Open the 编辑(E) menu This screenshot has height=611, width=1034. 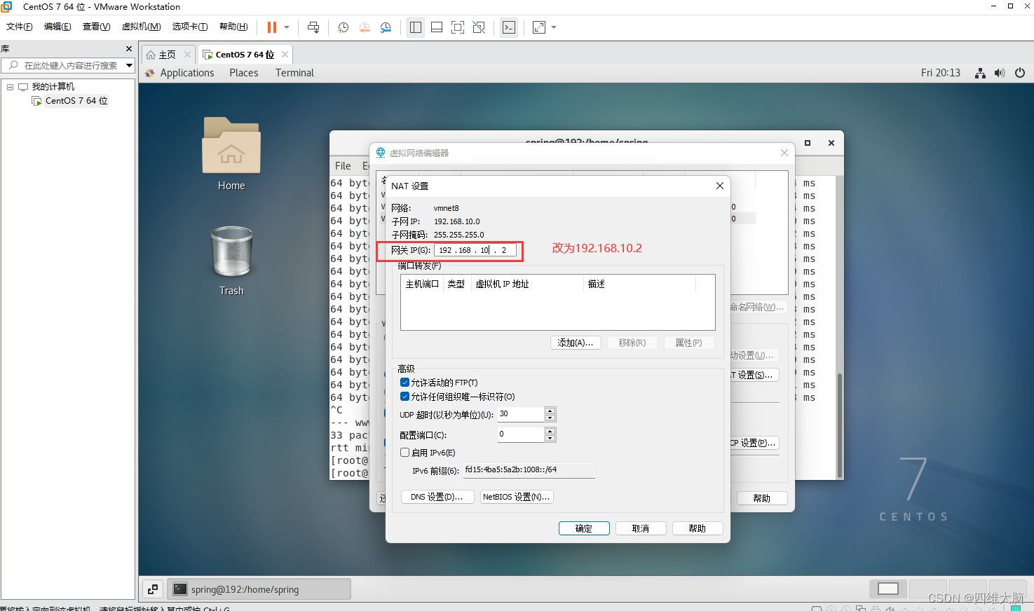coord(57,27)
